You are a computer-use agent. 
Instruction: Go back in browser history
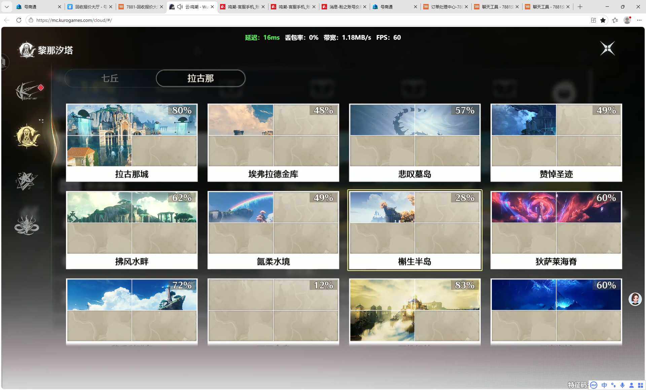tap(7, 20)
